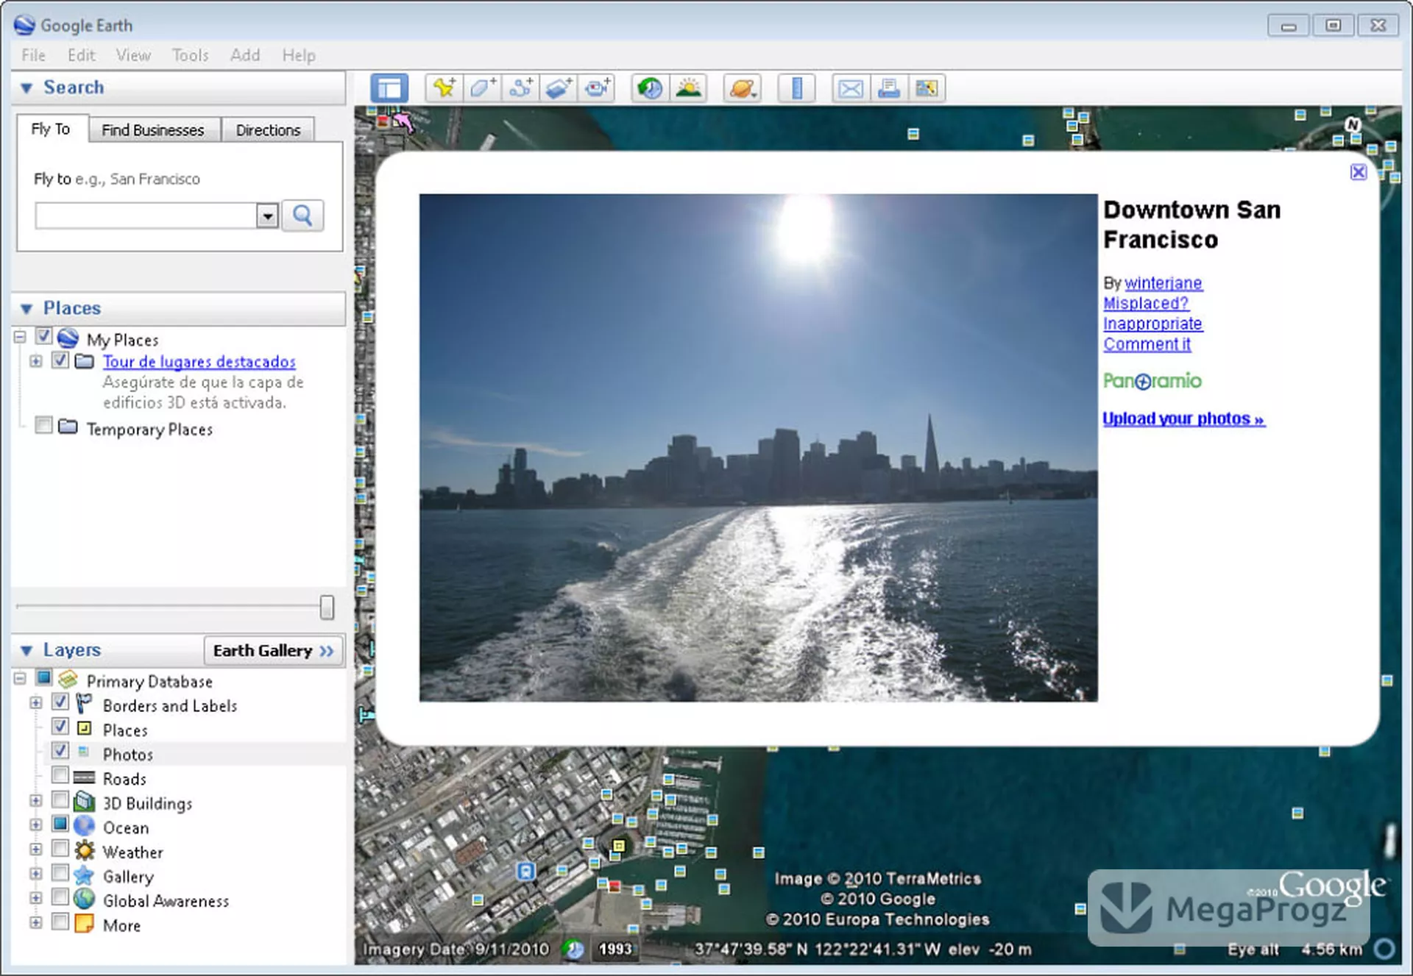
Task: Click the Fly To search magnifier button
Action: pos(302,215)
